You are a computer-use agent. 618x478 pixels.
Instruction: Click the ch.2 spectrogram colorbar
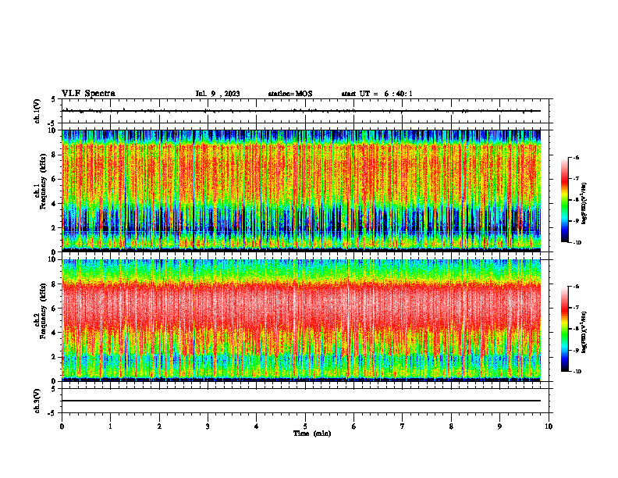[x=564, y=329]
